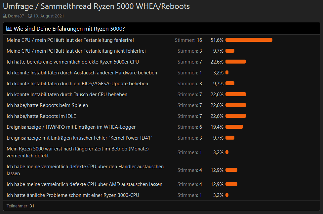The width and height of the screenshot is (323, 214).
Task: Click the user icon beside Dome87
Action: [x=5, y=16]
